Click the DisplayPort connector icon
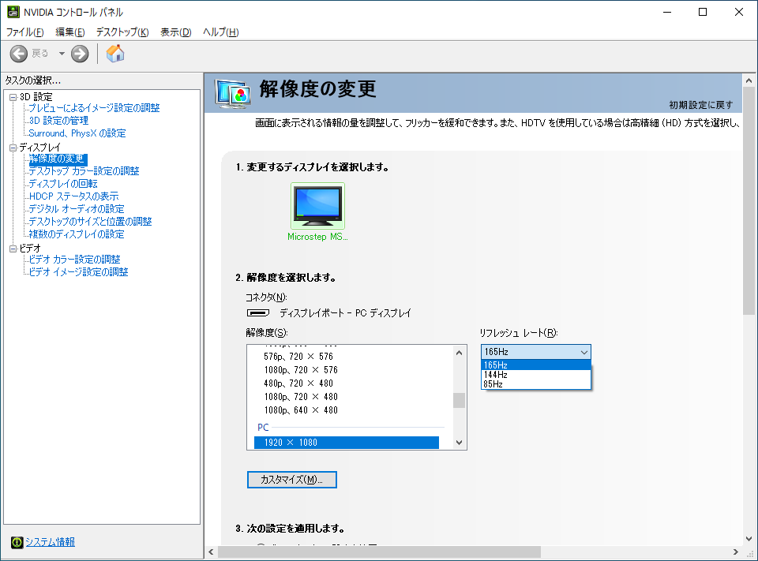Image resolution: width=758 pixels, height=561 pixels. 258,313
